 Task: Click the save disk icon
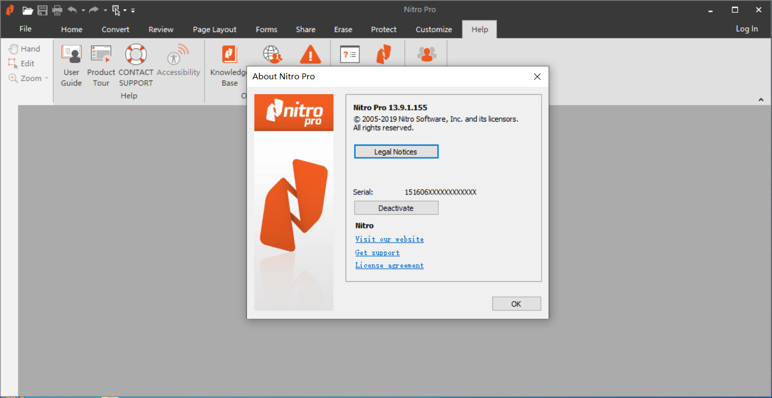42,10
